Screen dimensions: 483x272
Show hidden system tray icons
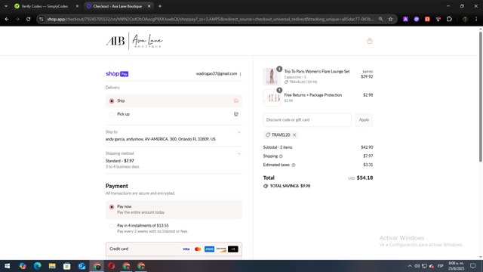pyautogui.click(x=409, y=266)
